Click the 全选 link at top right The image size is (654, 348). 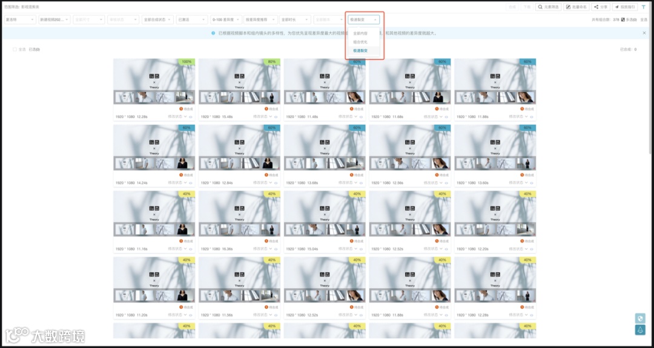coord(644,19)
